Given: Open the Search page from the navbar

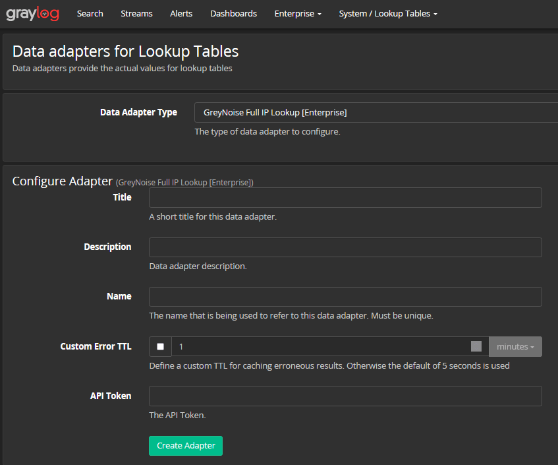Looking at the screenshot, I should tap(90, 13).
